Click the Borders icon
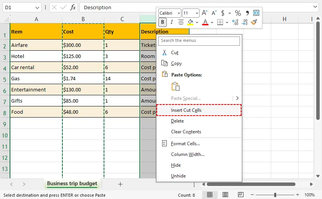Screen dimensions: 322x199 pos(220,22)
